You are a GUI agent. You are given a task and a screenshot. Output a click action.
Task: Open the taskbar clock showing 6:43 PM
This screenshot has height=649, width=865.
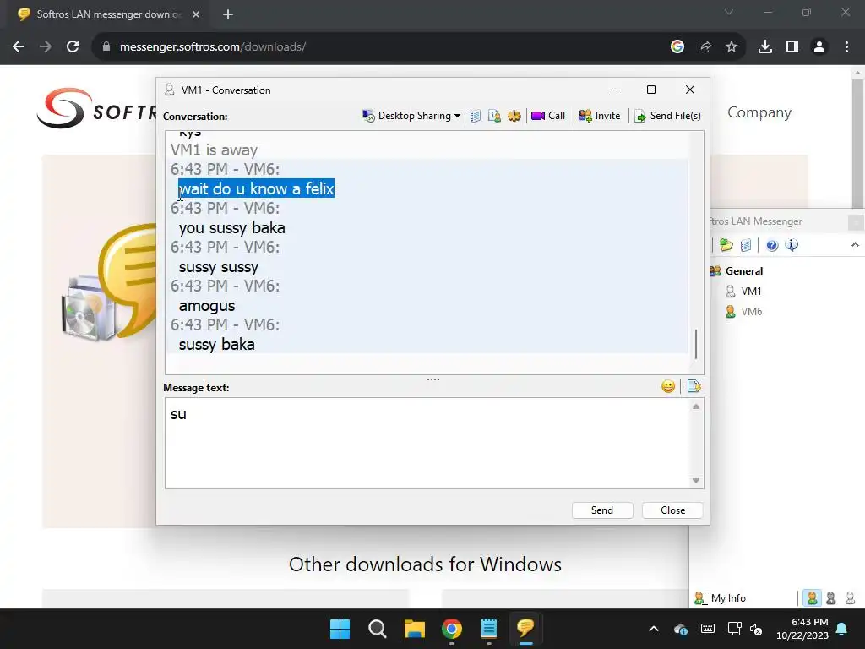tap(802, 629)
